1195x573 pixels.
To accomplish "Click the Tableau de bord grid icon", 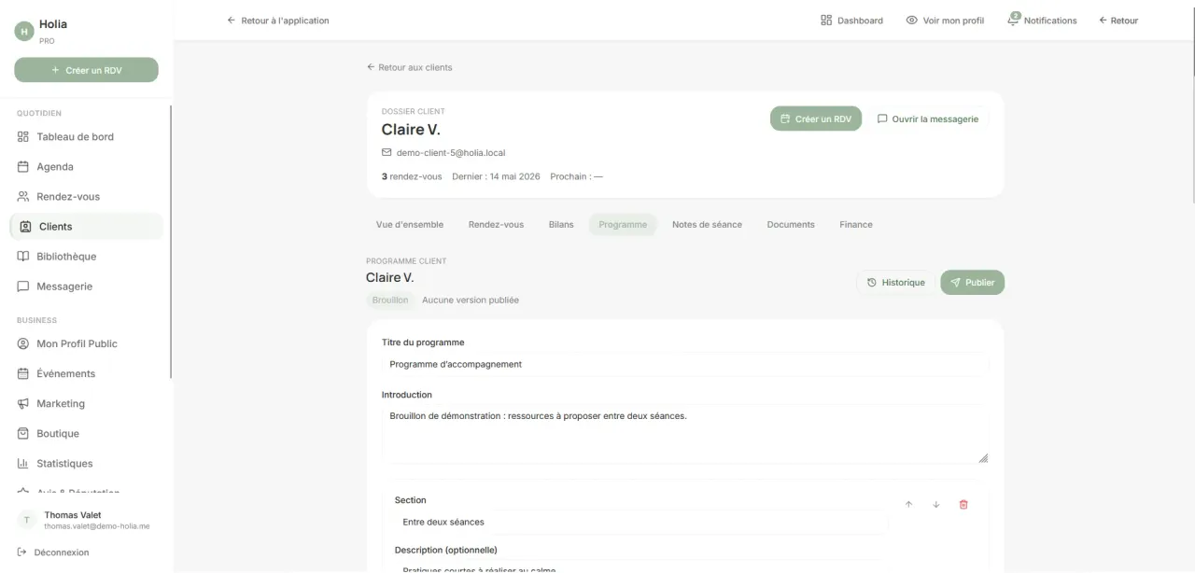I will (23, 136).
